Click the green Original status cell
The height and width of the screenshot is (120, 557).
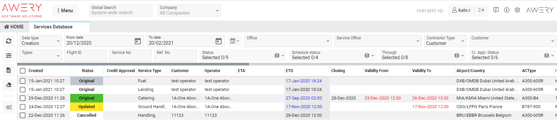[87, 98]
